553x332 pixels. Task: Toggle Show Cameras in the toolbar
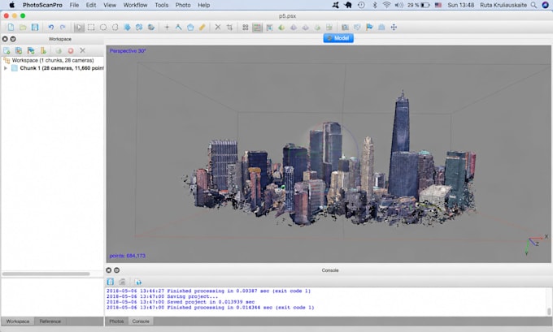pos(345,27)
